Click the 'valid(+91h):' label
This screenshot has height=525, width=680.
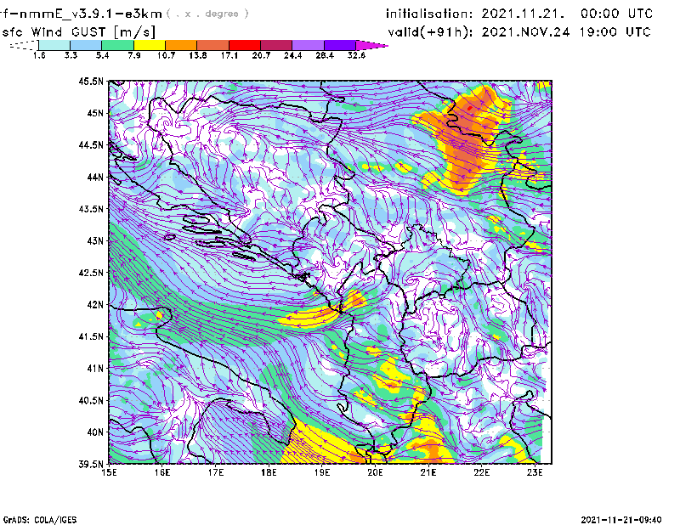(x=430, y=32)
